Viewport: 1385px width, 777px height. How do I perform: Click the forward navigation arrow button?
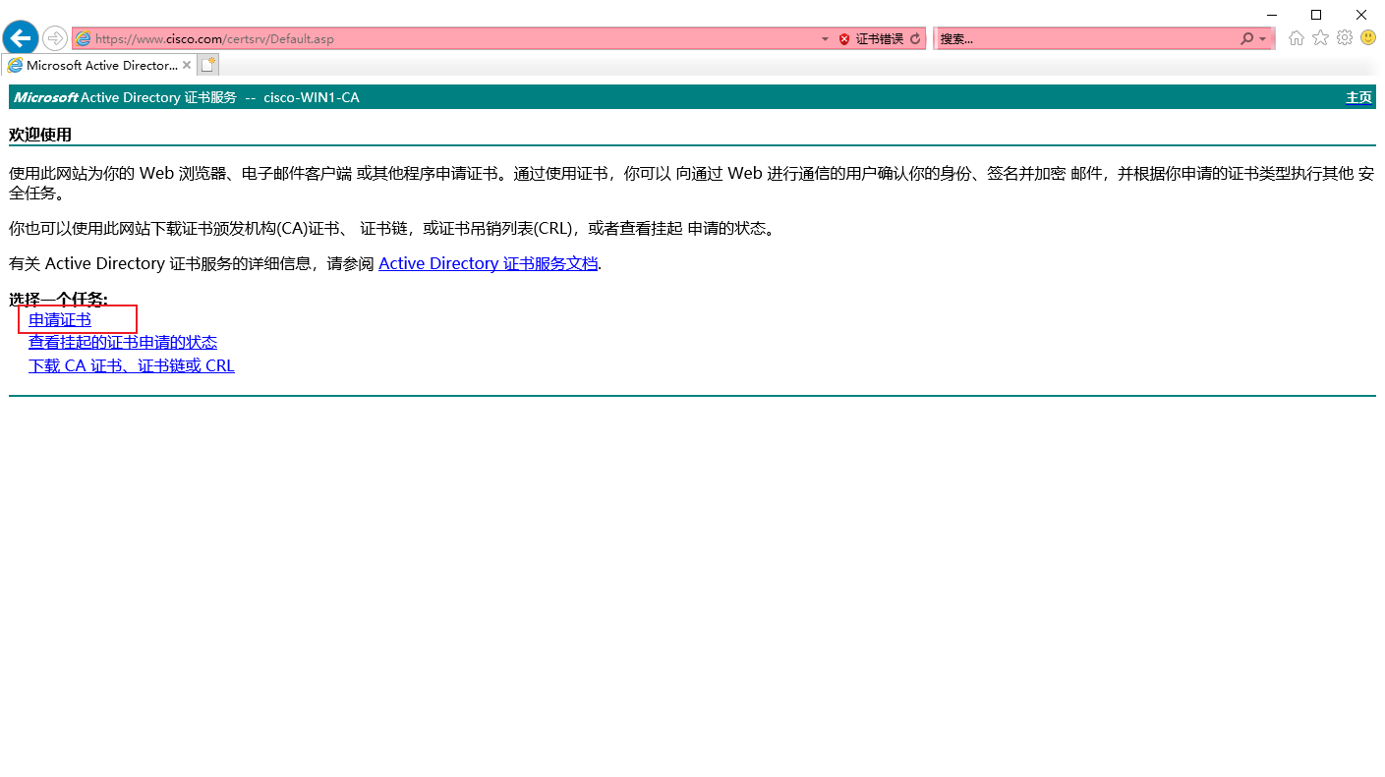point(55,38)
